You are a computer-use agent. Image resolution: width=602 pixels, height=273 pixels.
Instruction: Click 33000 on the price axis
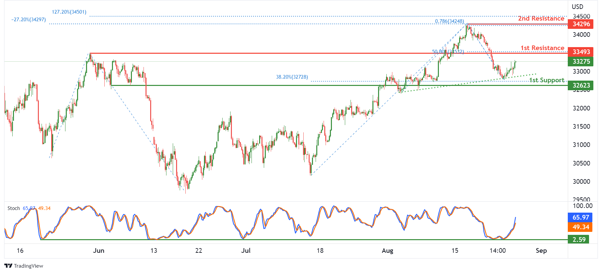click(581, 72)
